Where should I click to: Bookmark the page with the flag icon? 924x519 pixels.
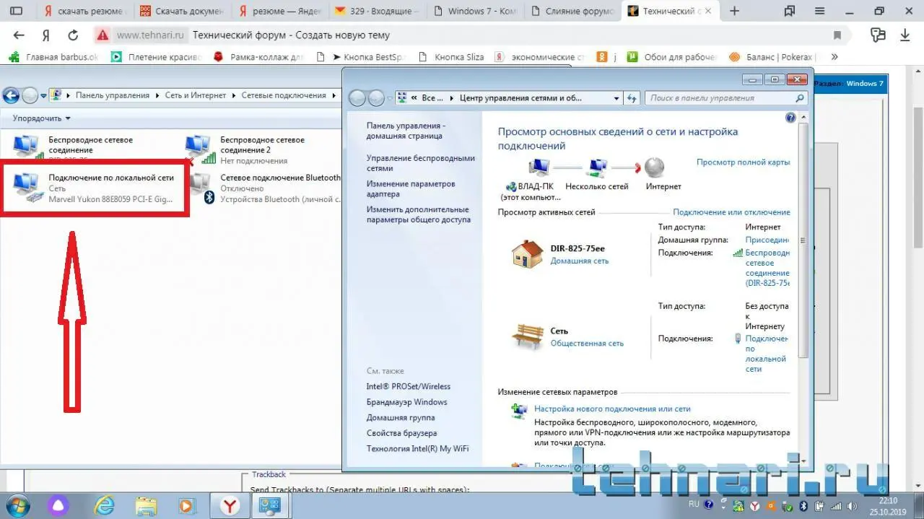coord(837,35)
